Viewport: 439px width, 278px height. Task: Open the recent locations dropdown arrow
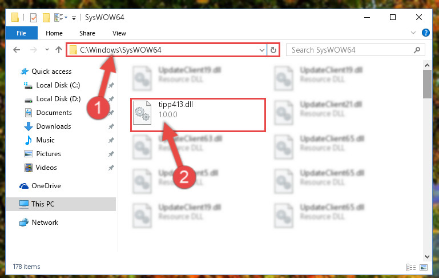(x=47, y=50)
